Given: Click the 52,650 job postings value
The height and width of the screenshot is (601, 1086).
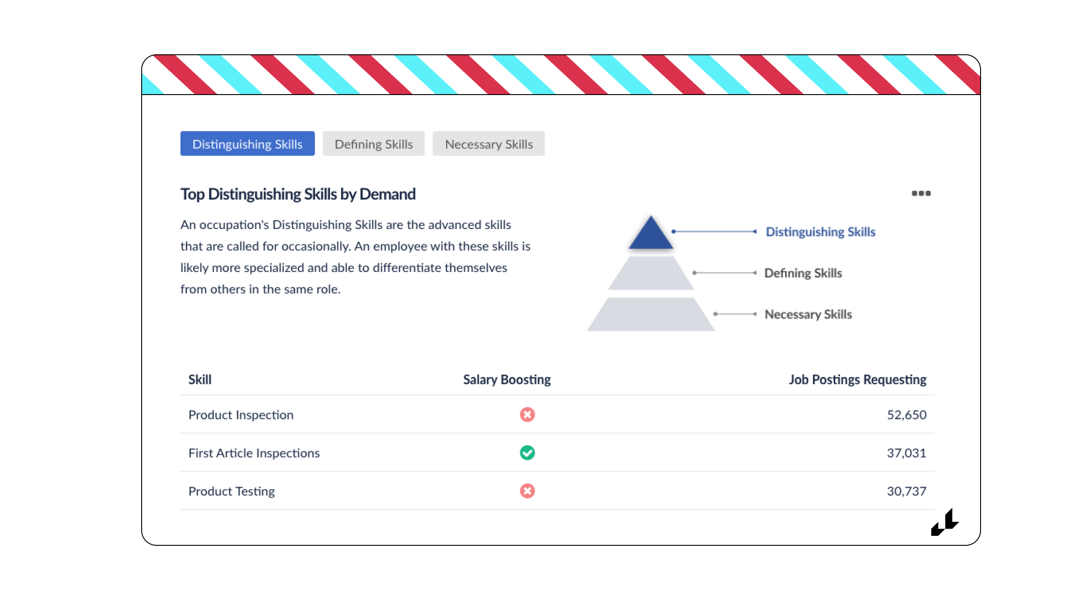Looking at the screenshot, I should pos(906,415).
